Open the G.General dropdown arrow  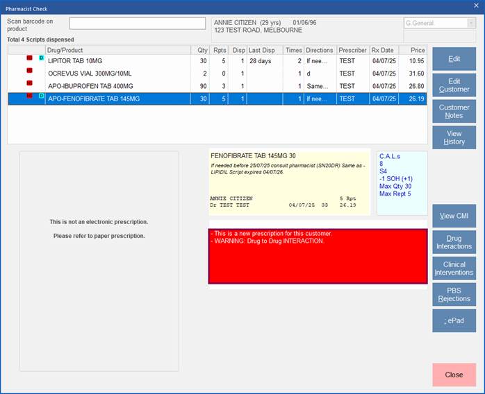click(471, 23)
